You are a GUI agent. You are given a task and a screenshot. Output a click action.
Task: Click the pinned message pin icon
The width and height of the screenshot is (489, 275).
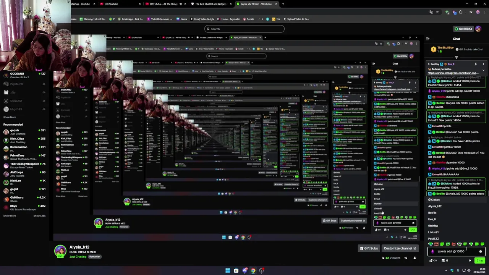click(476, 64)
